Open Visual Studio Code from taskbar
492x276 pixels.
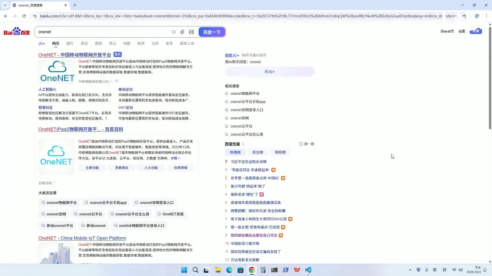308,270
